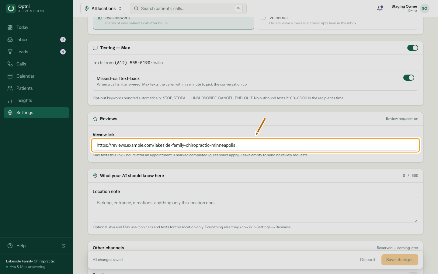Click the Save changes button

coord(400,260)
